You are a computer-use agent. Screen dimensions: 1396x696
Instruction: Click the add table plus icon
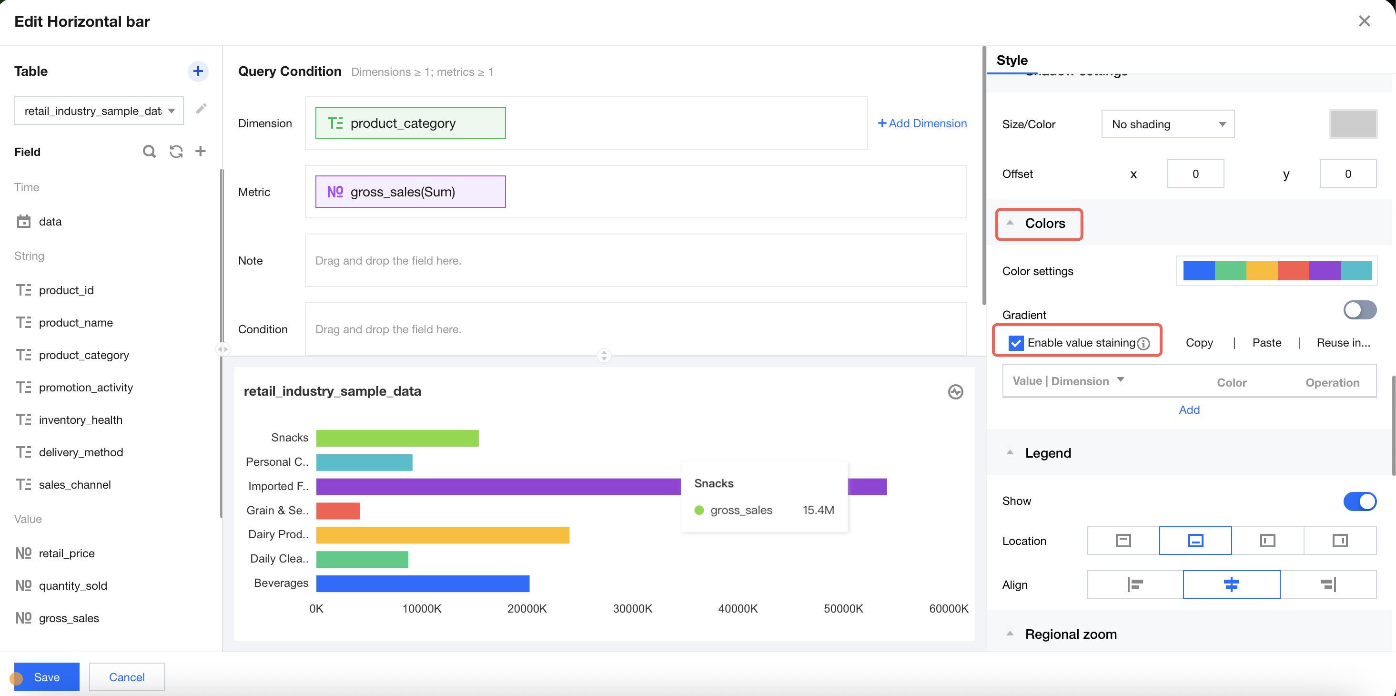pos(198,71)
